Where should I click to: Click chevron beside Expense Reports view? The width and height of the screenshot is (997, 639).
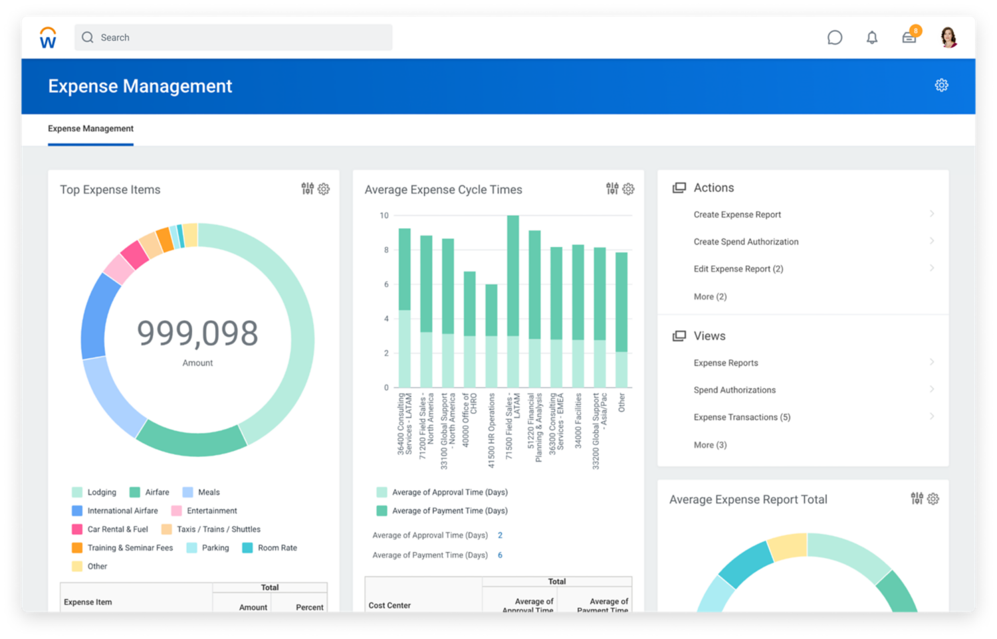click(932, 362)
